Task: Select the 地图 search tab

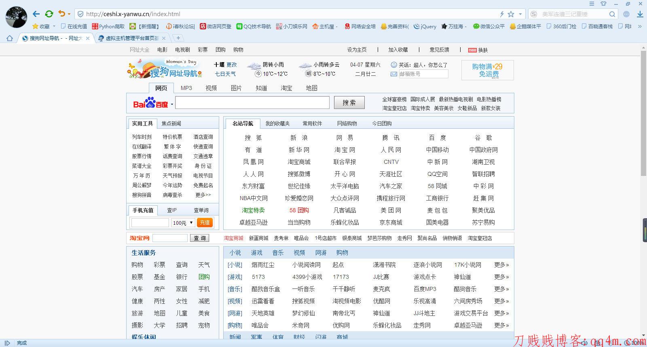Action: click(x=311, y=88)
